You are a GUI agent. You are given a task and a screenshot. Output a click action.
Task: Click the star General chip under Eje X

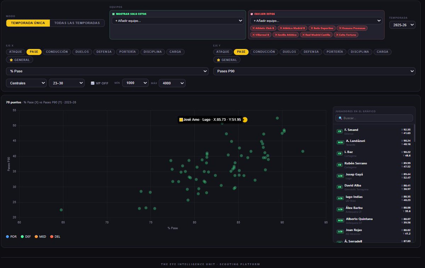click(19, 60)
